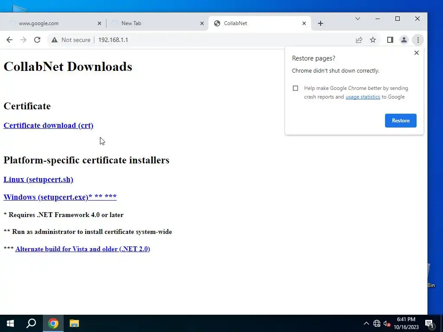The width and height of the screenshot is (443, 332).
Task: Dismiss the Restore pages popup
Action: pos(417,53)
